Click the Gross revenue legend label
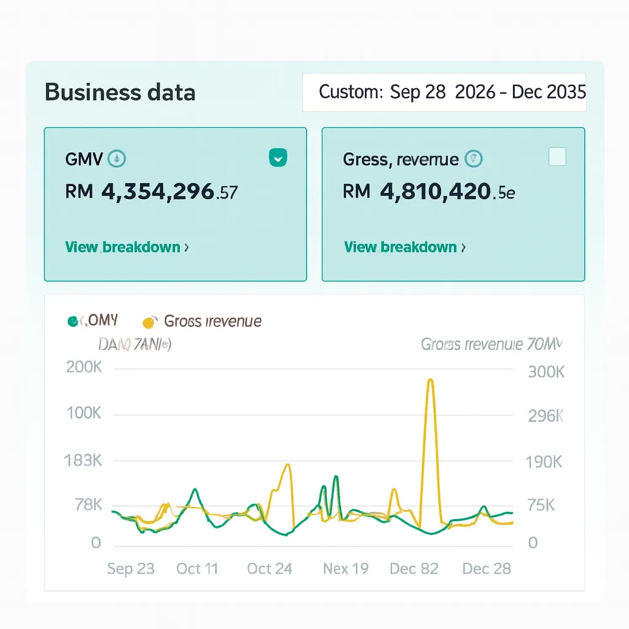 click(213, 321)
